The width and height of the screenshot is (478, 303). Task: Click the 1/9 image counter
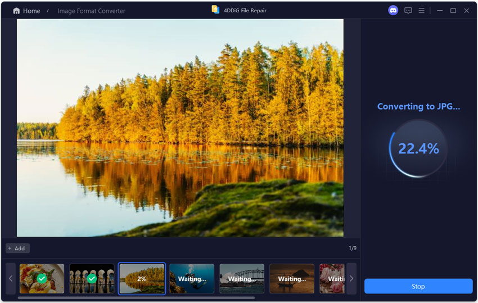(353, 248)
